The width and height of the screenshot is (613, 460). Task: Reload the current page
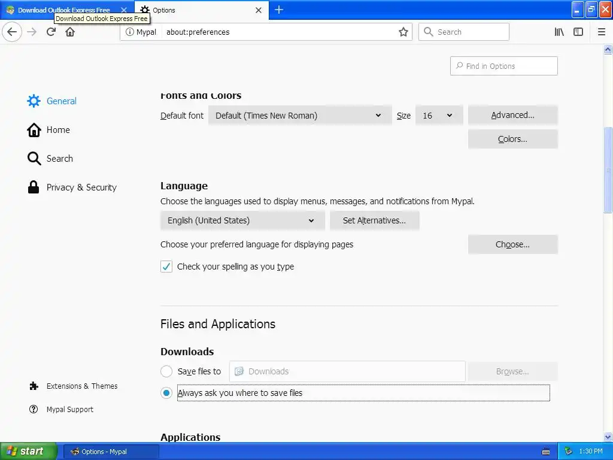point(51,32)
